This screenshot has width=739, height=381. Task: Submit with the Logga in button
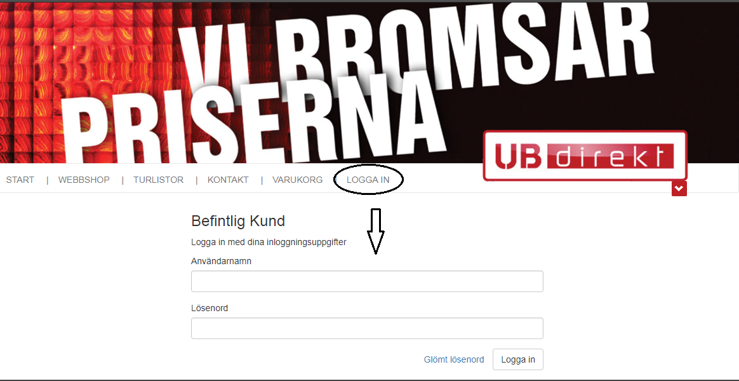pos(518,359)
